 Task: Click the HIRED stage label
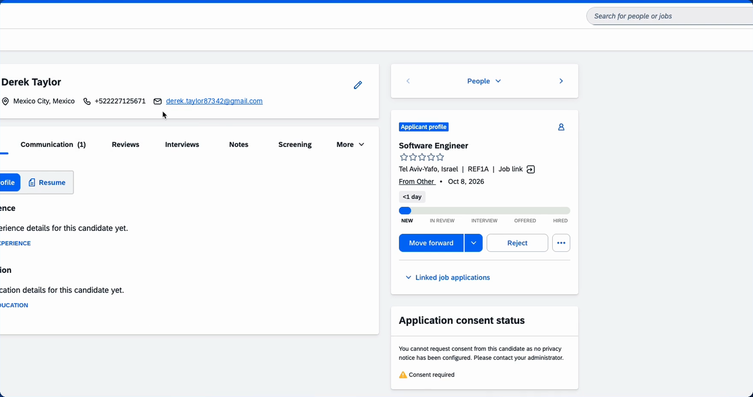pyautogui.click(x=560, y=221)
